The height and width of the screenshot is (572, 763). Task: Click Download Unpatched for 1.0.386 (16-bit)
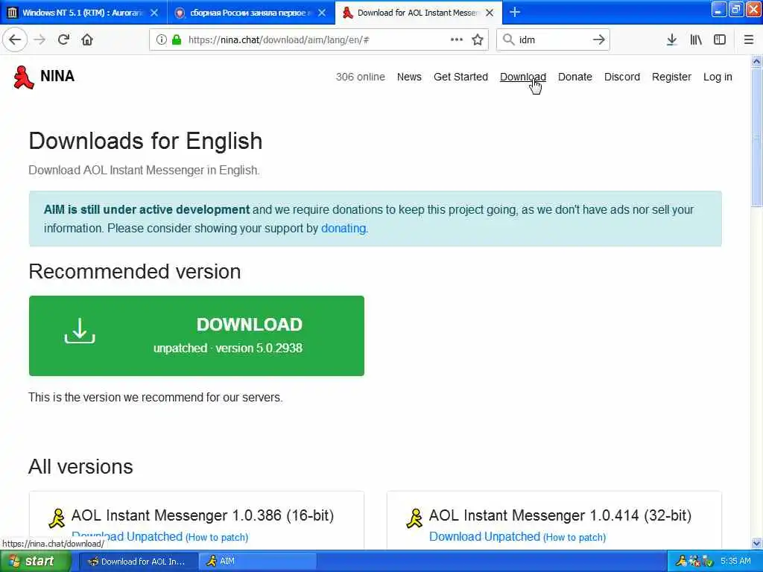pos(127,536)
